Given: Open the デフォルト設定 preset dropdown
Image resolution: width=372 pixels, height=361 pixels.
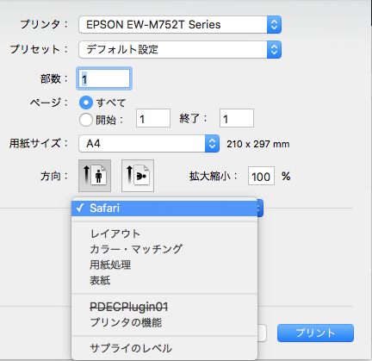Looking at the screenshot, I should tap(180, 50).
